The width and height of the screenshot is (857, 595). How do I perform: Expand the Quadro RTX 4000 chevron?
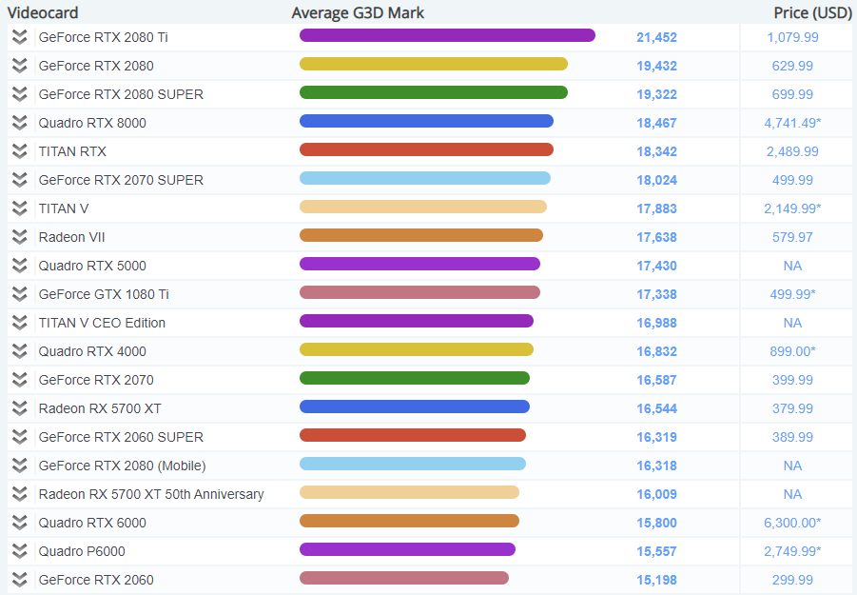(20, 351)
